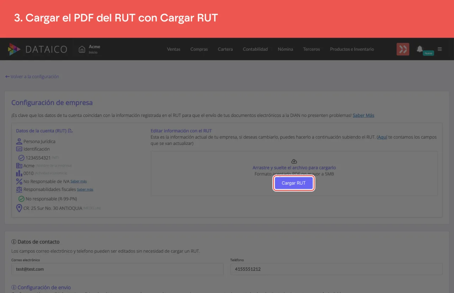Open Productos e Inventario menu
The height and width of the screenshot is (293, 454).
click(352, 49)
